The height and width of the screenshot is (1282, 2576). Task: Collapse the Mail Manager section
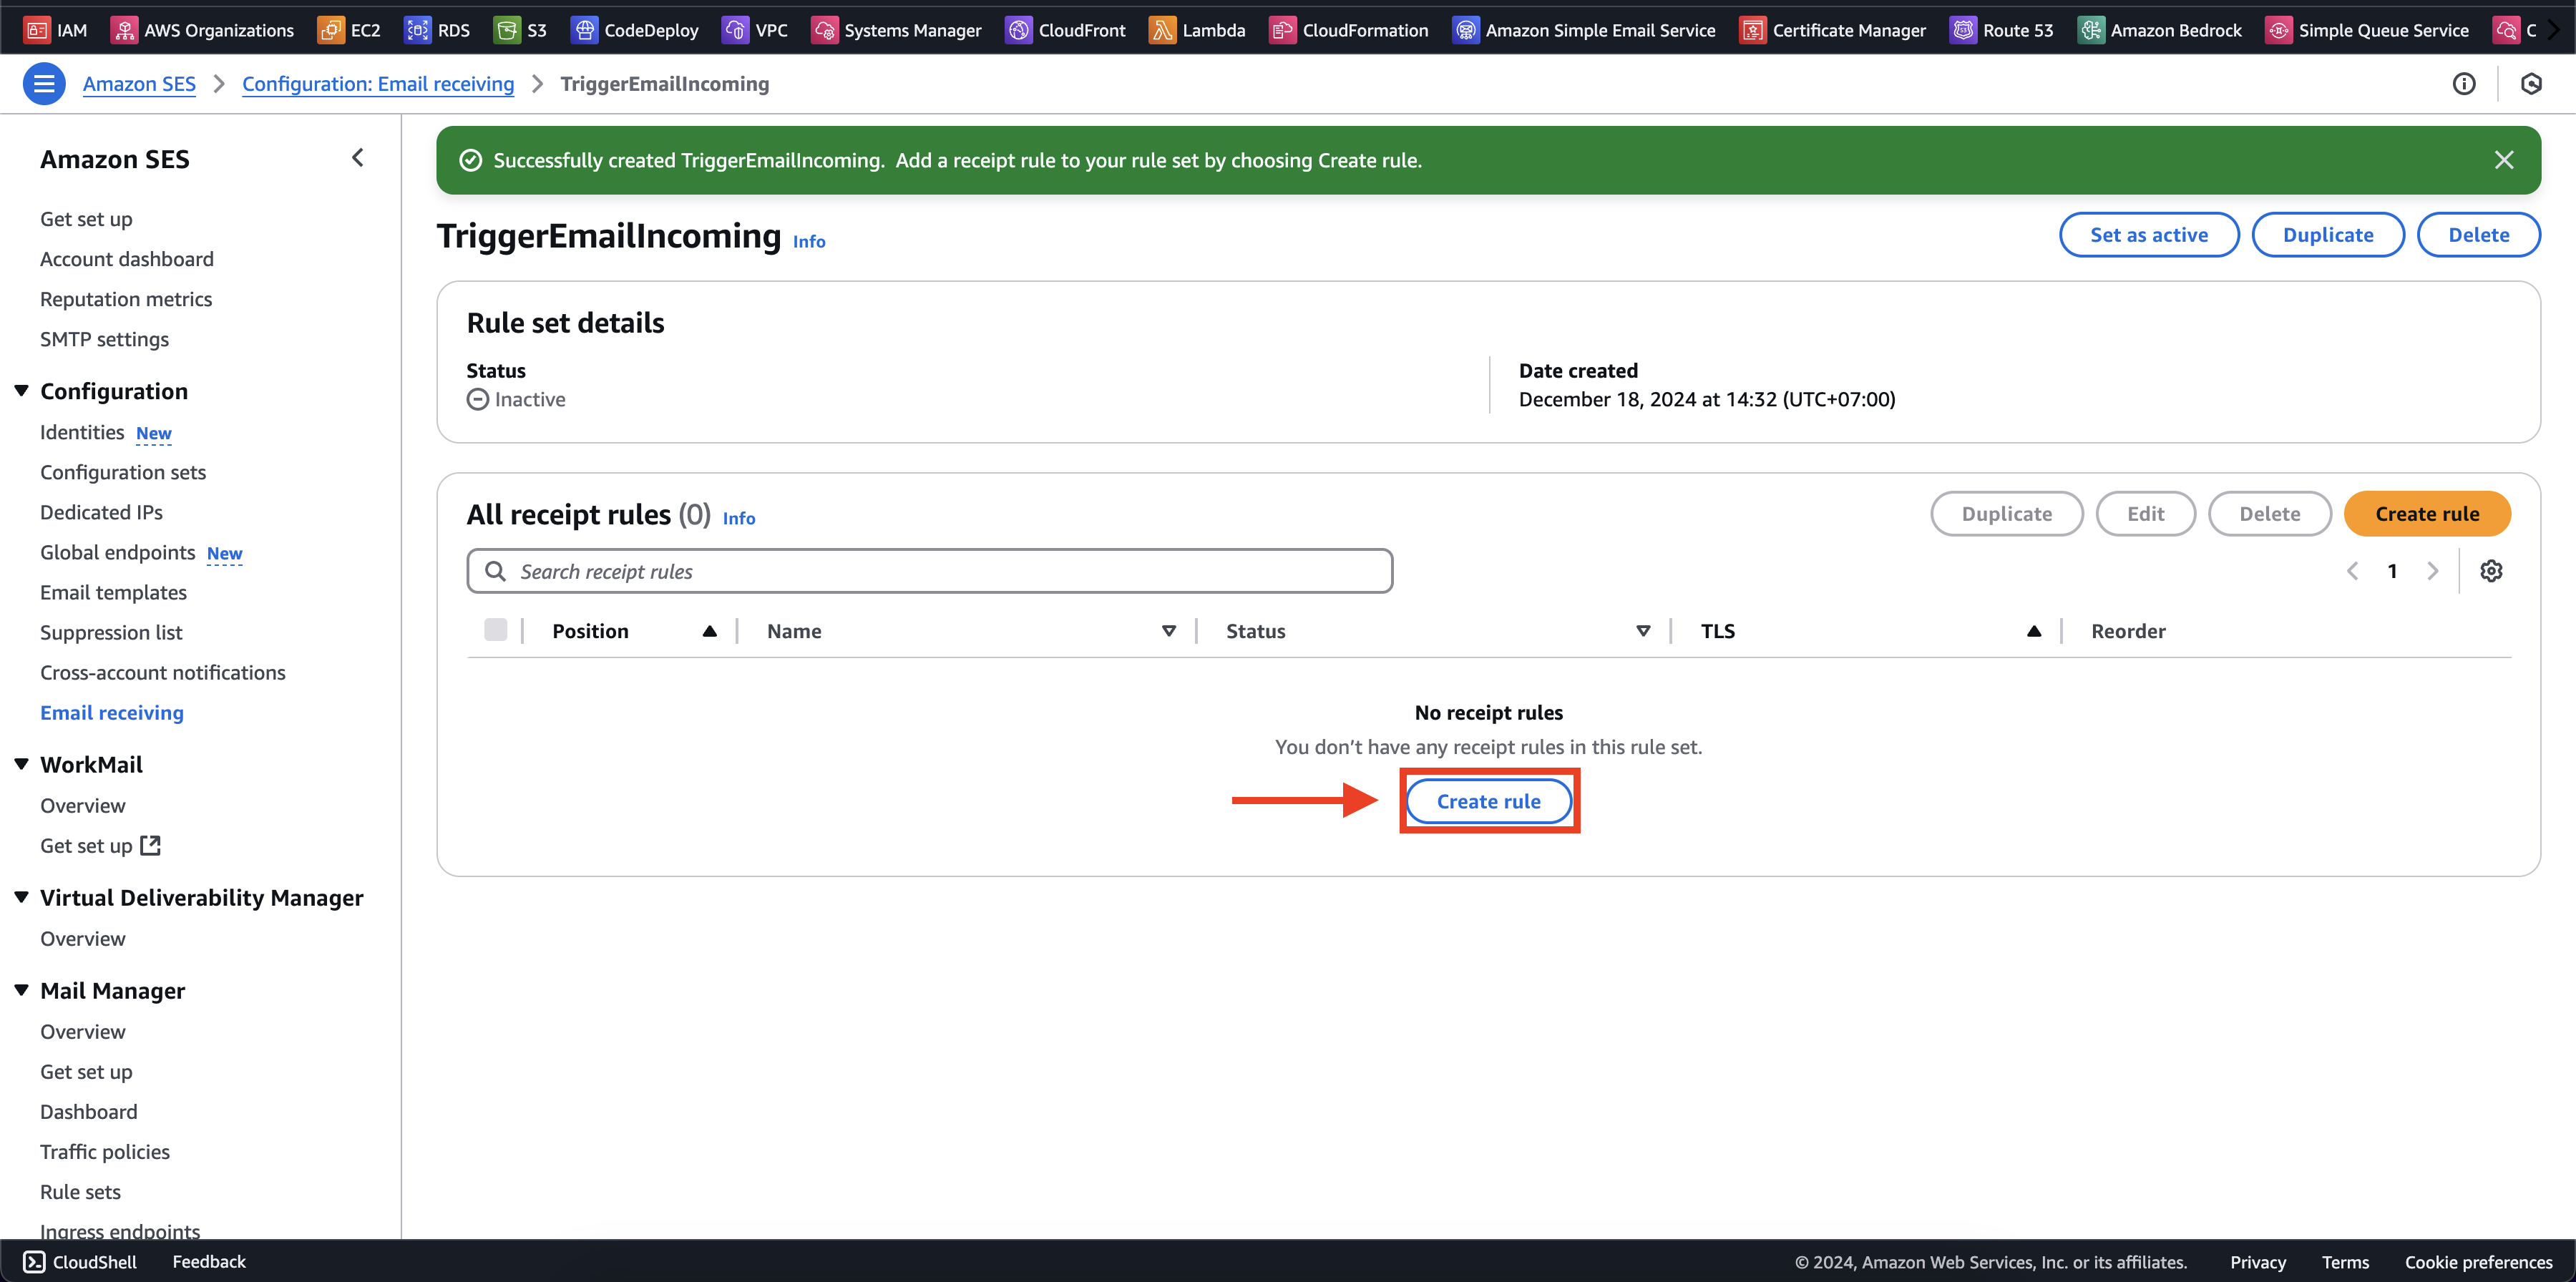pos(21,990)
